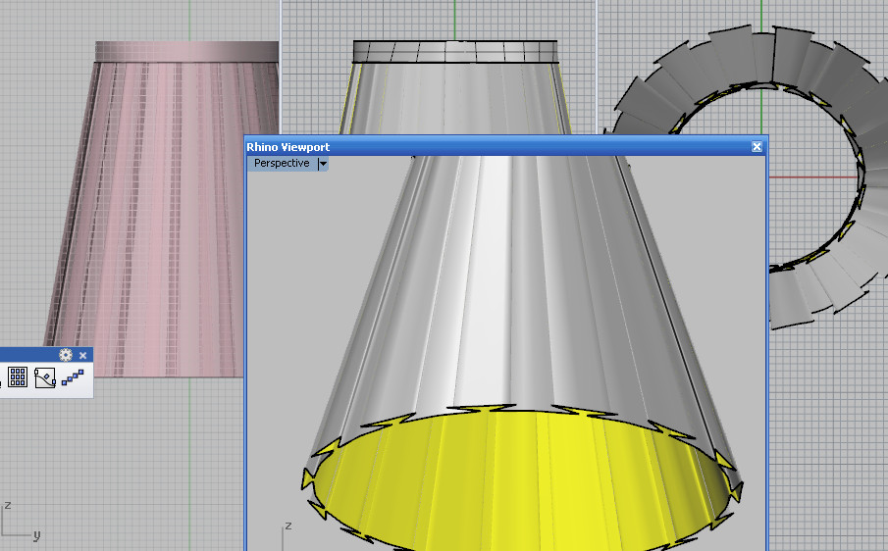Click the Perspective viewport title label
The image size is (888, 551).
[x=282, y=163]
